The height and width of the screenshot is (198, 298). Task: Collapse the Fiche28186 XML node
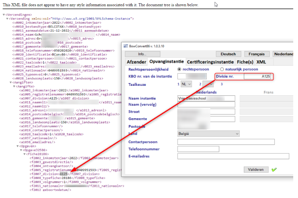click(x=24, y=154)
